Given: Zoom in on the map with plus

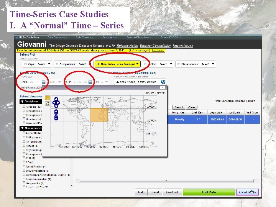Looking at the screenshot, I should (x=56, y=112).
